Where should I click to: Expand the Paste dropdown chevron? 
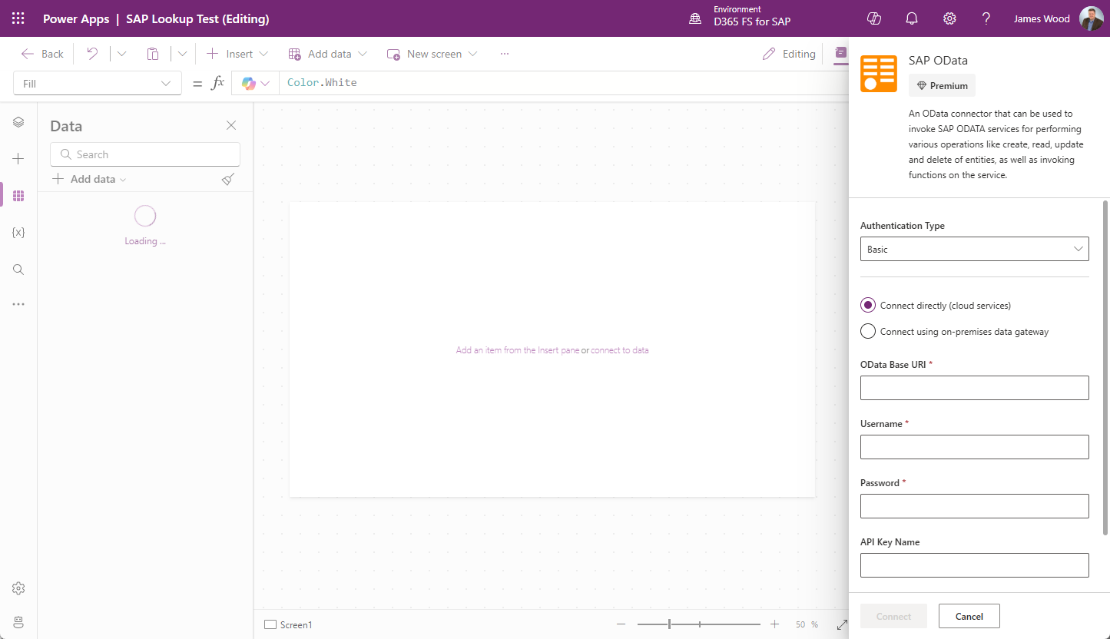coord(182,54)
